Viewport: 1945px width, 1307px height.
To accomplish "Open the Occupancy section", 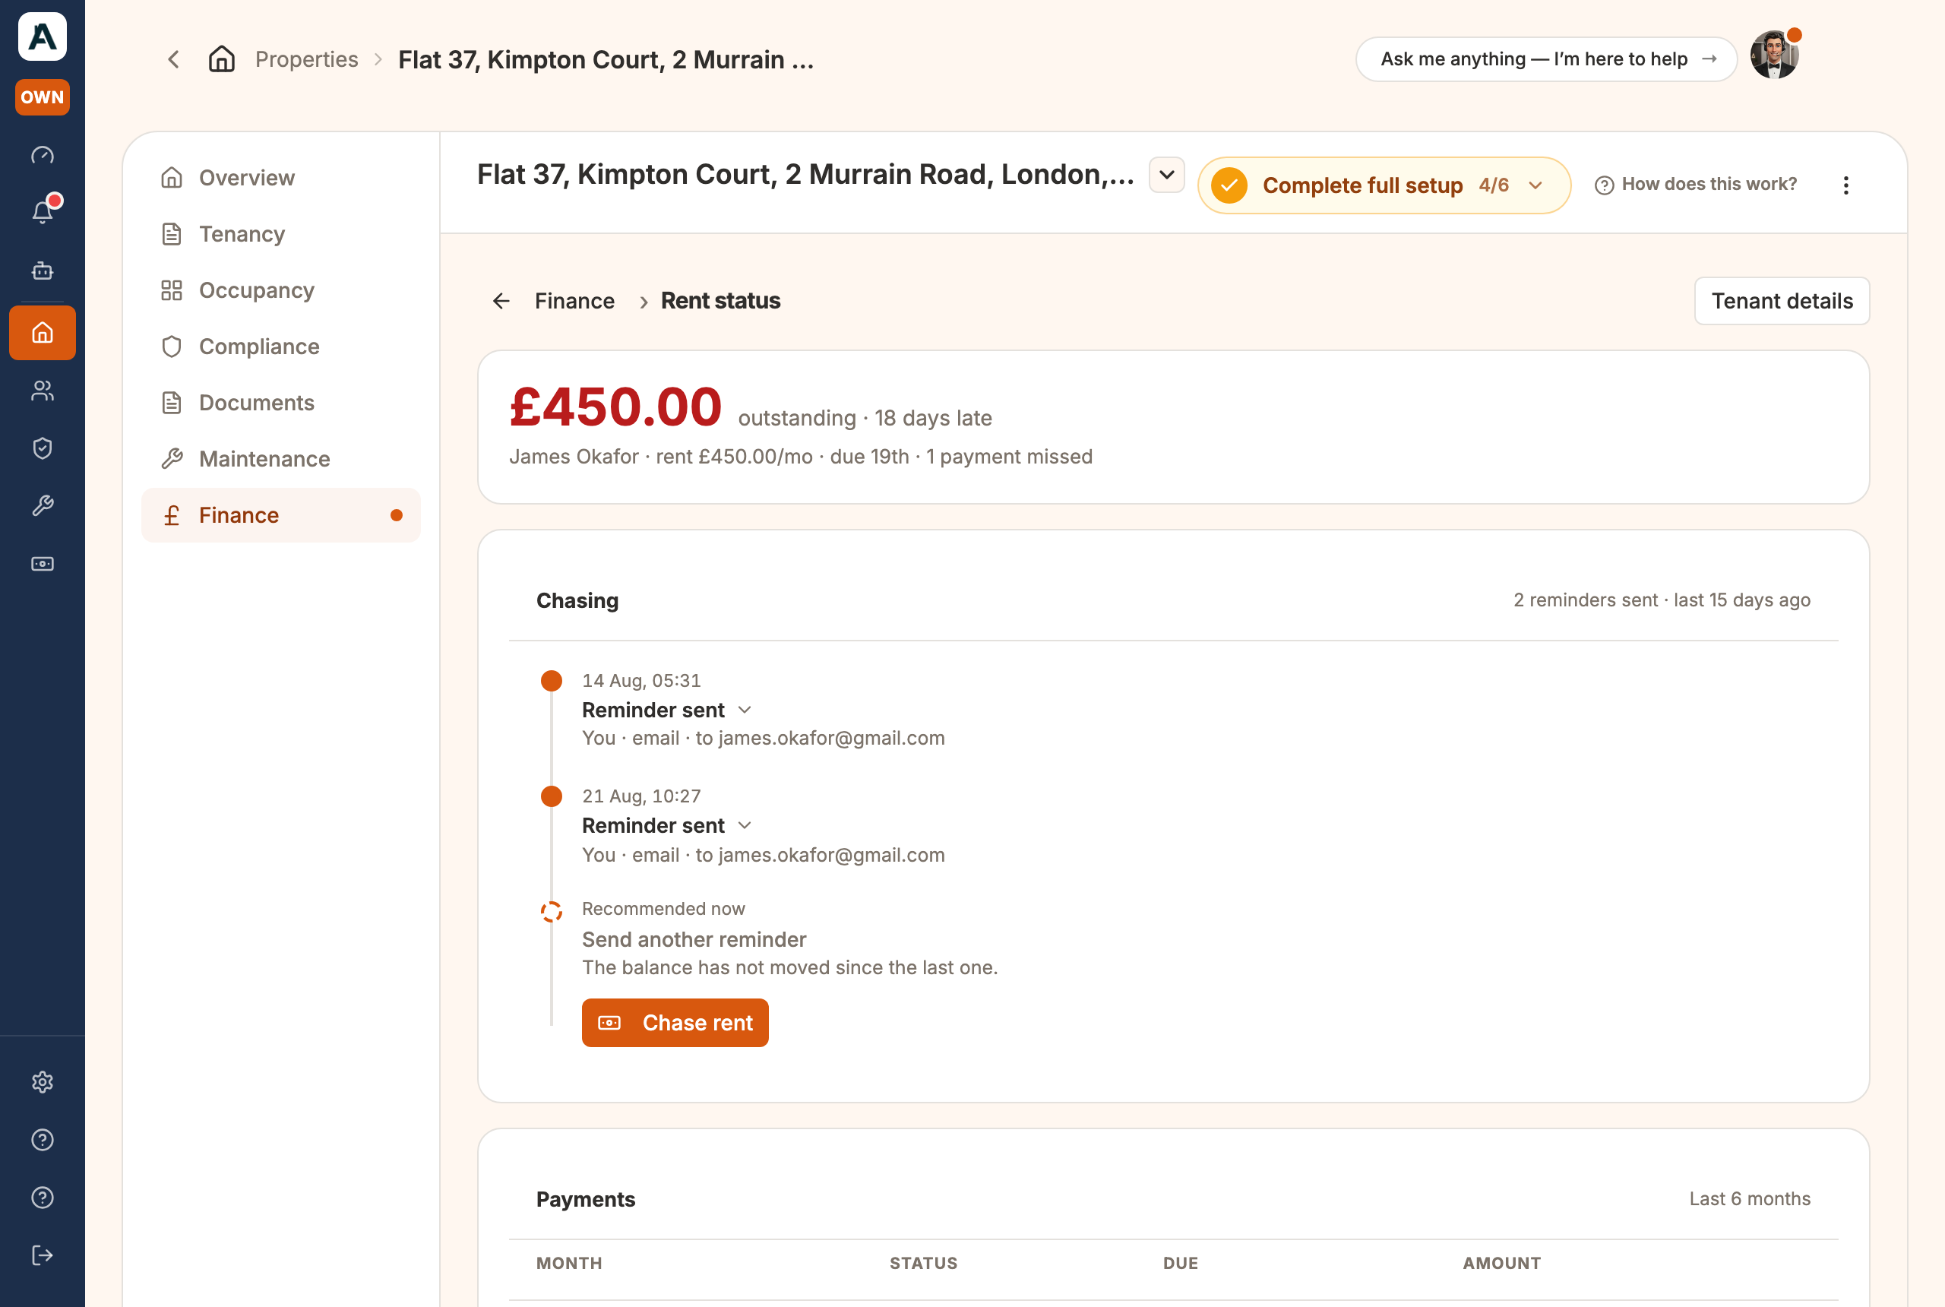I will (281, 290).
